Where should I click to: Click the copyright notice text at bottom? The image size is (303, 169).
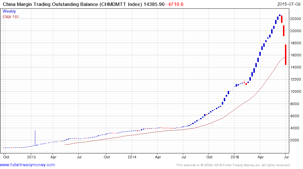point(233,165)
